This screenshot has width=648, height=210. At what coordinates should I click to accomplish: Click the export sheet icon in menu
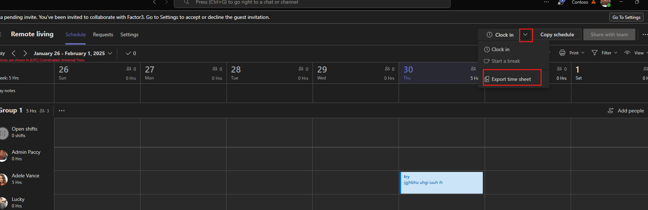[x=487, y=79]
